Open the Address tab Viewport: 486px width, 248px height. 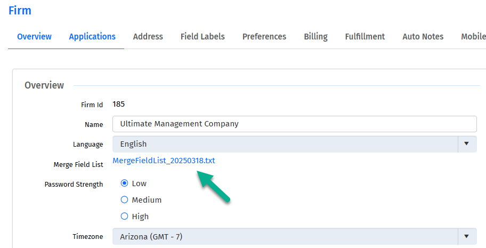(x=148, y=37)
